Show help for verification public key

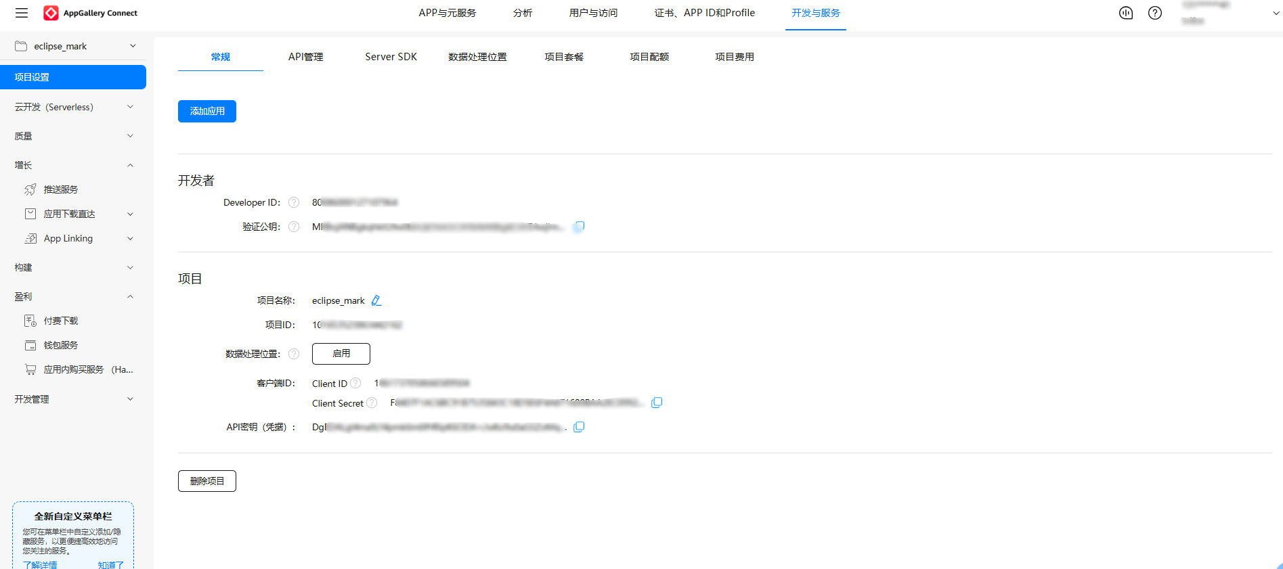(294, 227)
